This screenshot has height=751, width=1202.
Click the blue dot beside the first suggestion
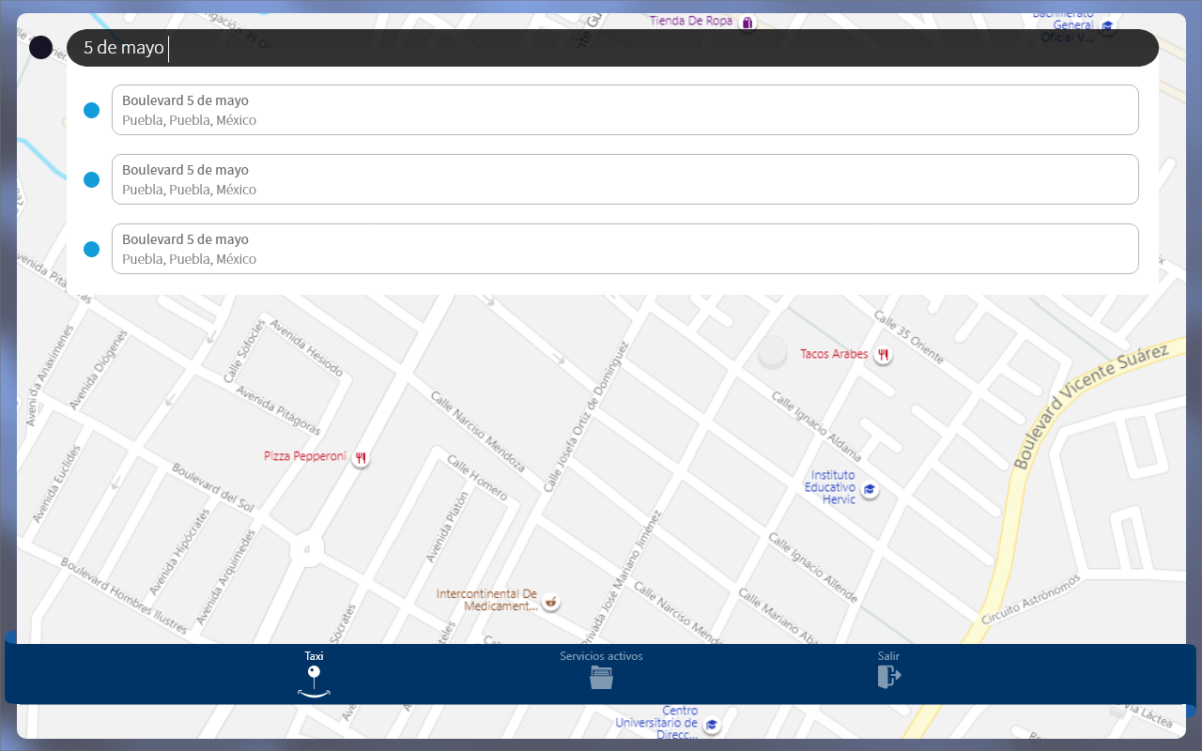(91, 110)
